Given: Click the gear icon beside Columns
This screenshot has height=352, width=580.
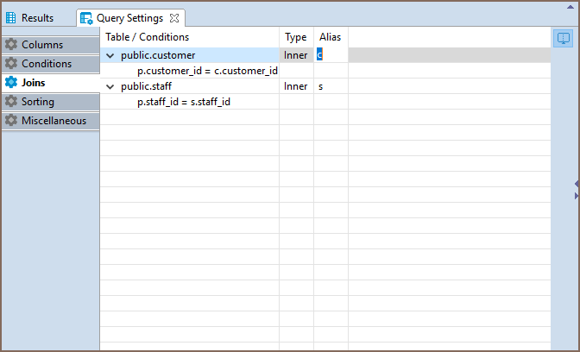Looking at the screenshot, I should point(11,45).
